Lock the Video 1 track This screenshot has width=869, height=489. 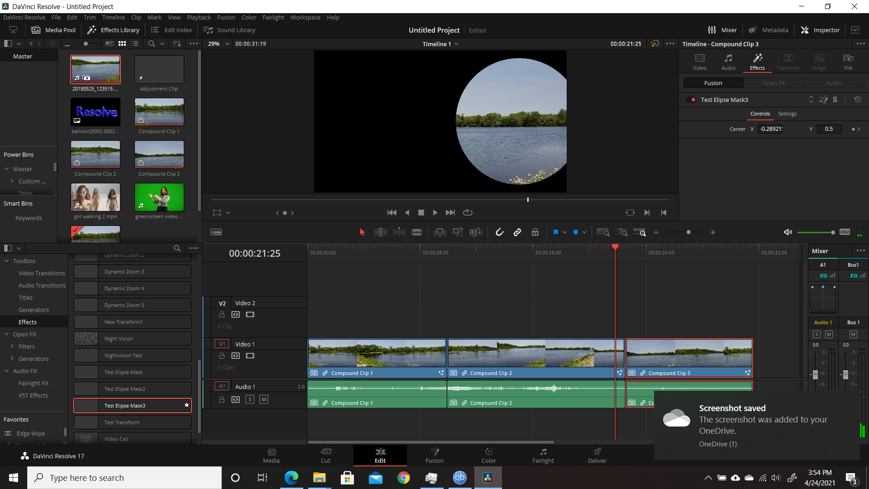point(222,356)
